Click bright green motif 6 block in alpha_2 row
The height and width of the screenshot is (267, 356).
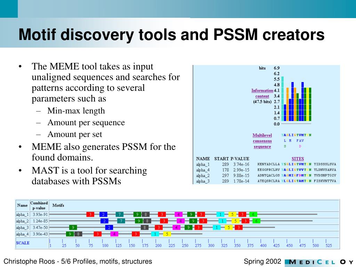click(256, 221)
